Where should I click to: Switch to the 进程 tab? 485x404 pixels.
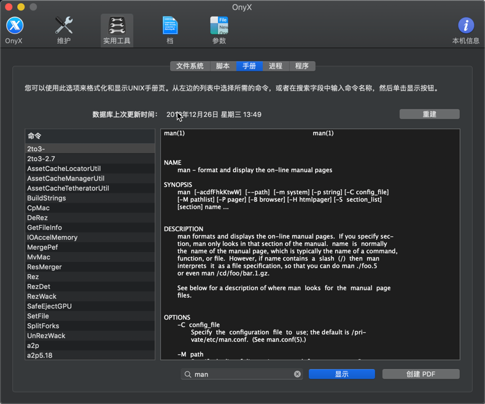[276, 66]
